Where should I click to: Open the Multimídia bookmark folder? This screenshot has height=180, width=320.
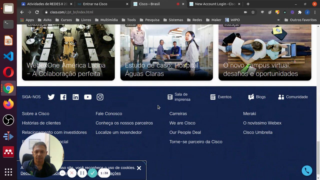coord(106,20)
